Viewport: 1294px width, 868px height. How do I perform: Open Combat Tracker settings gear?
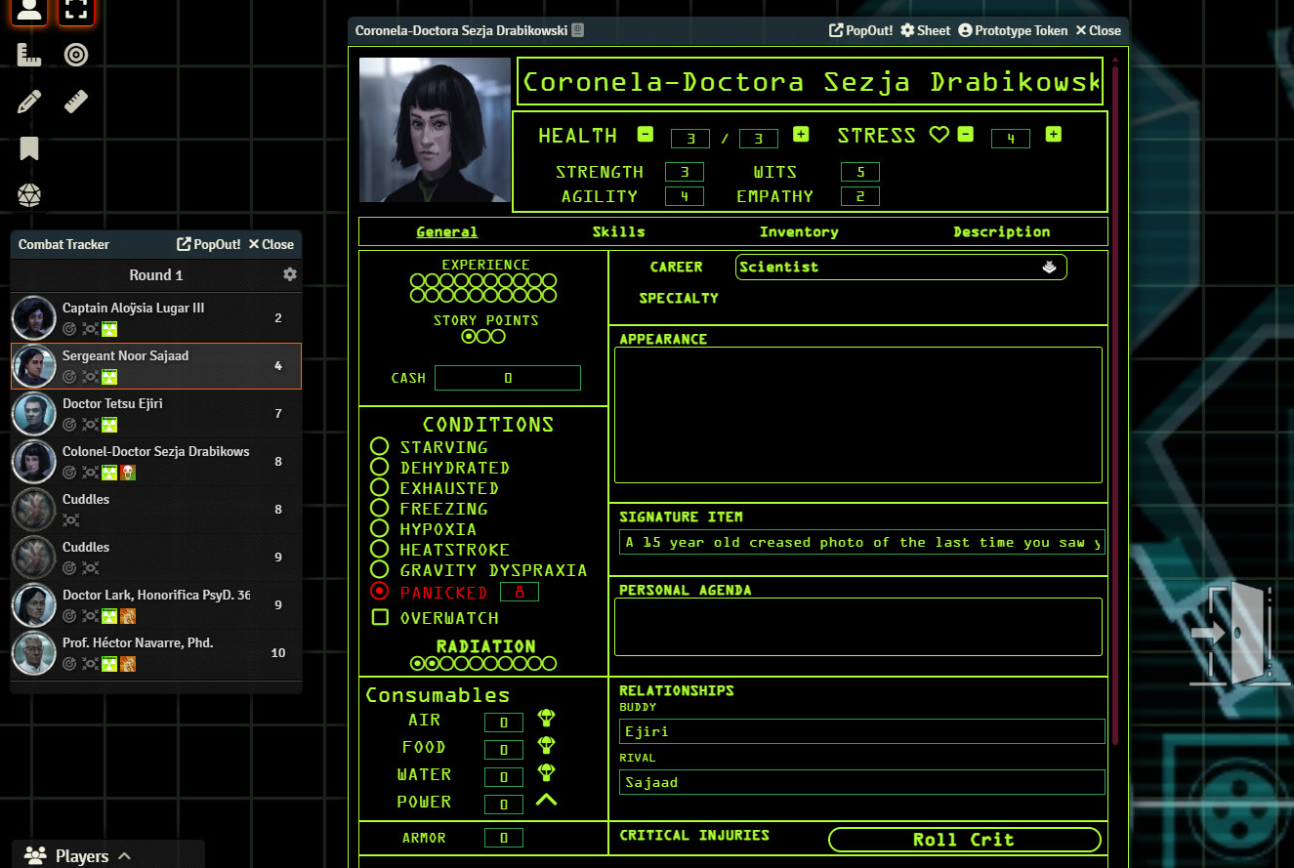click(290, 274)
